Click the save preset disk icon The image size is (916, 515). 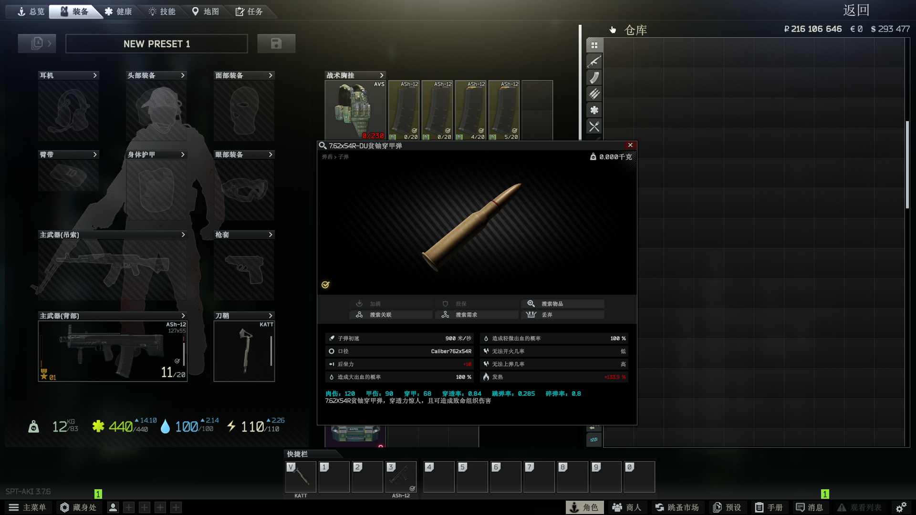(276, 43)
